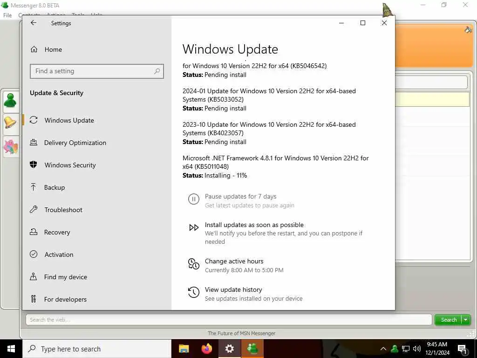Open the Windows Start menu
This screenshot has height=358, width=477.
click(11, 349)
